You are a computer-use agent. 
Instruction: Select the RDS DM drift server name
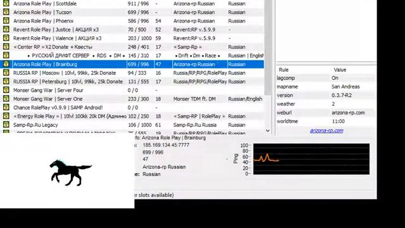point(76,56)
